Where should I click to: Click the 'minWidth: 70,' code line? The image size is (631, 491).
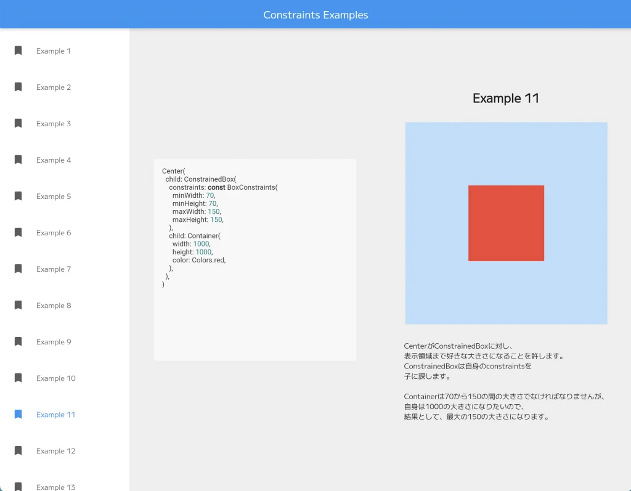pyautogui.click(x=194, y=195)
